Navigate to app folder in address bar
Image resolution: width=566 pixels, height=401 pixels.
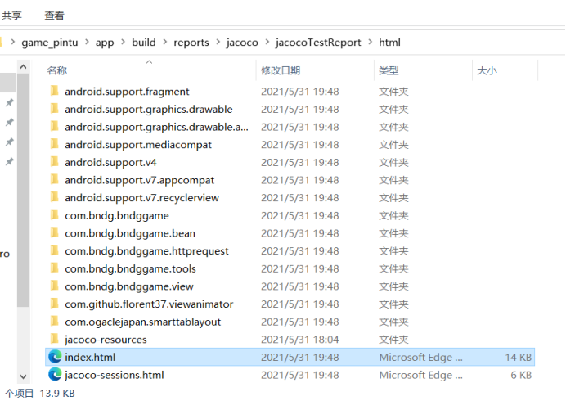click(105, 43)
